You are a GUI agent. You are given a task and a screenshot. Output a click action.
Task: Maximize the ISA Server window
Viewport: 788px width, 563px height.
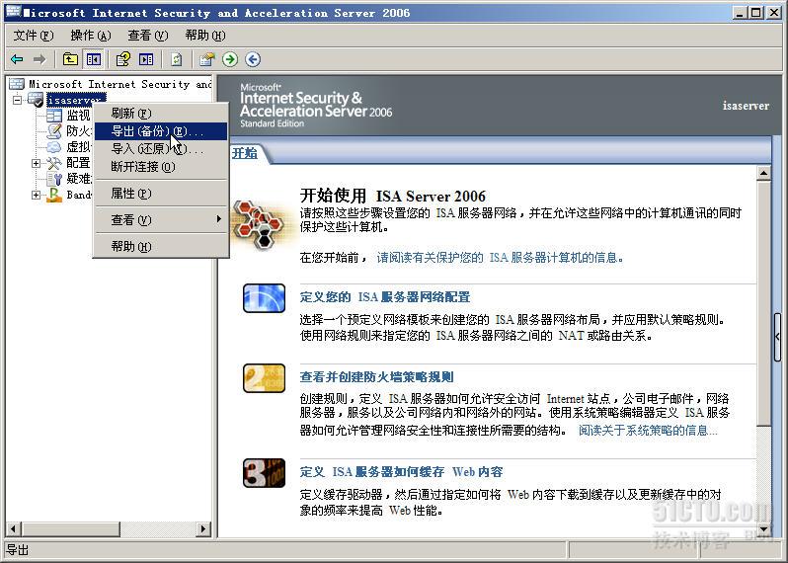click(755, 13)
